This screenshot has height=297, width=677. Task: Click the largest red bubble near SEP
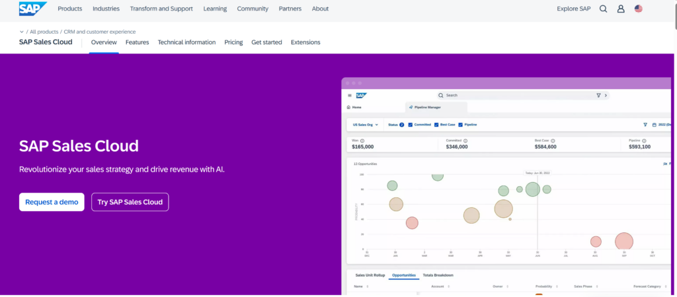click(624, 242)
